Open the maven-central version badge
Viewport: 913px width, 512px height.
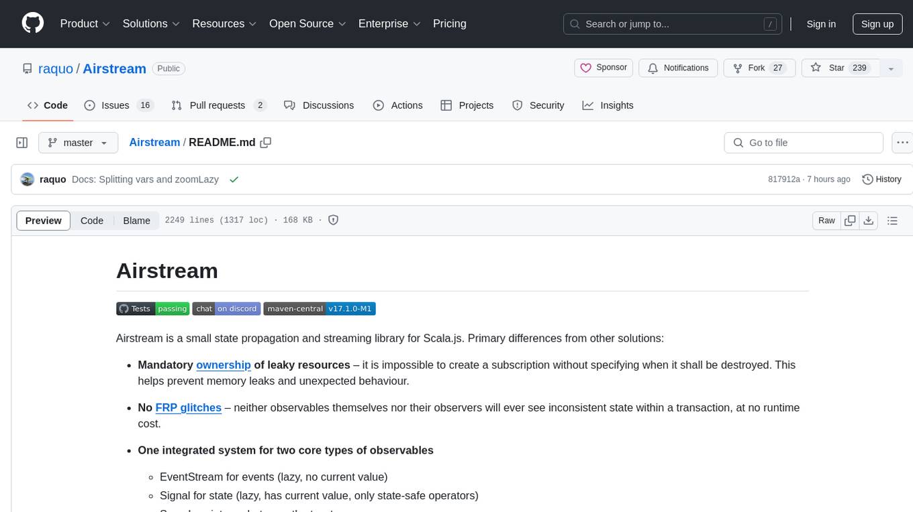pyautogui.click(x=319, y=308)
